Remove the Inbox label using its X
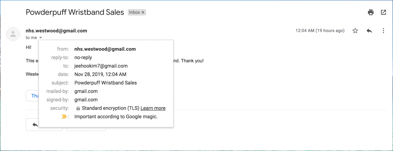This screenshot has width=393, height=151. pyautogui.click(x=143, y=13)
